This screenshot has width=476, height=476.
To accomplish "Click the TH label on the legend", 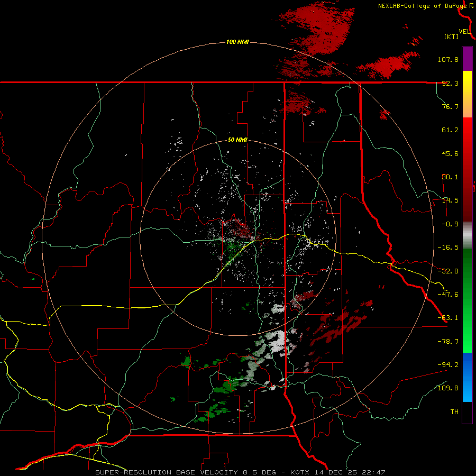I will [x=454, y=411].
